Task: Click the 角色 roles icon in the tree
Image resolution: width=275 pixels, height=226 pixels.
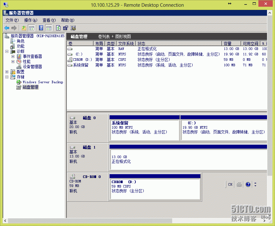Action: pos(13,41)
